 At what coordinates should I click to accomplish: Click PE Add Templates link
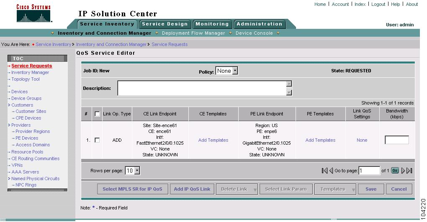coord(320,140)
